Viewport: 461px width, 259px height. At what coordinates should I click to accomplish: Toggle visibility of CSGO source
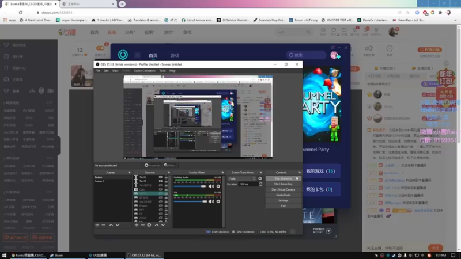pos(161,218)
